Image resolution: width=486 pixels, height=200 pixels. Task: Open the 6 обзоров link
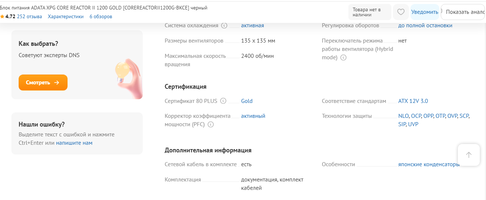tap(101, 17)
